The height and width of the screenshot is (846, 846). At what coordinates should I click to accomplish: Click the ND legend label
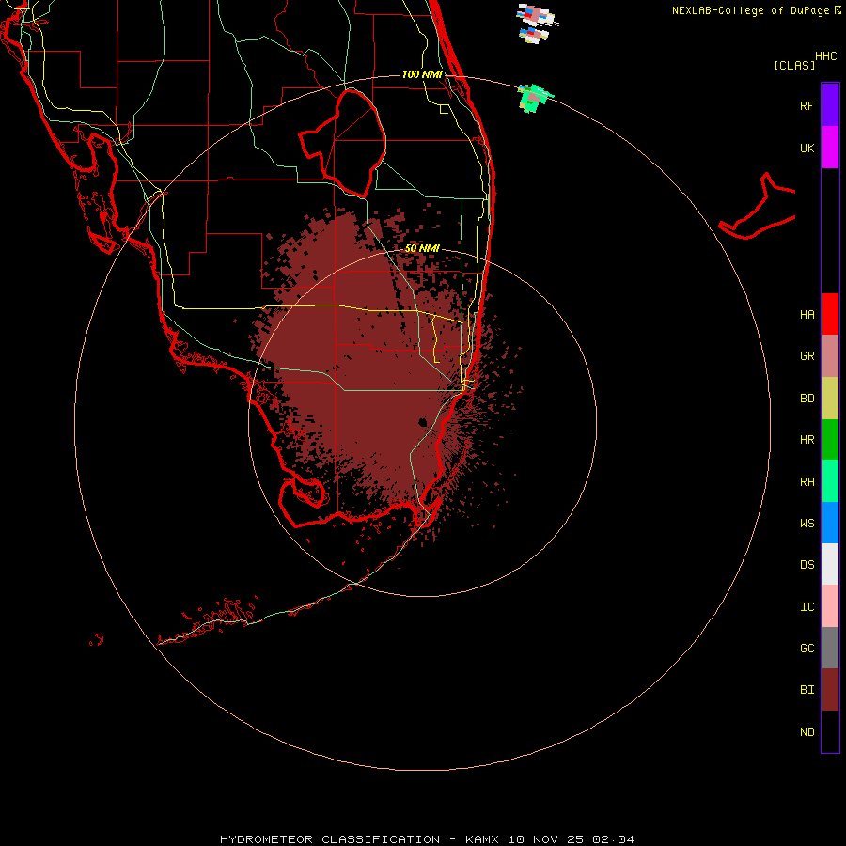(807, 732)
